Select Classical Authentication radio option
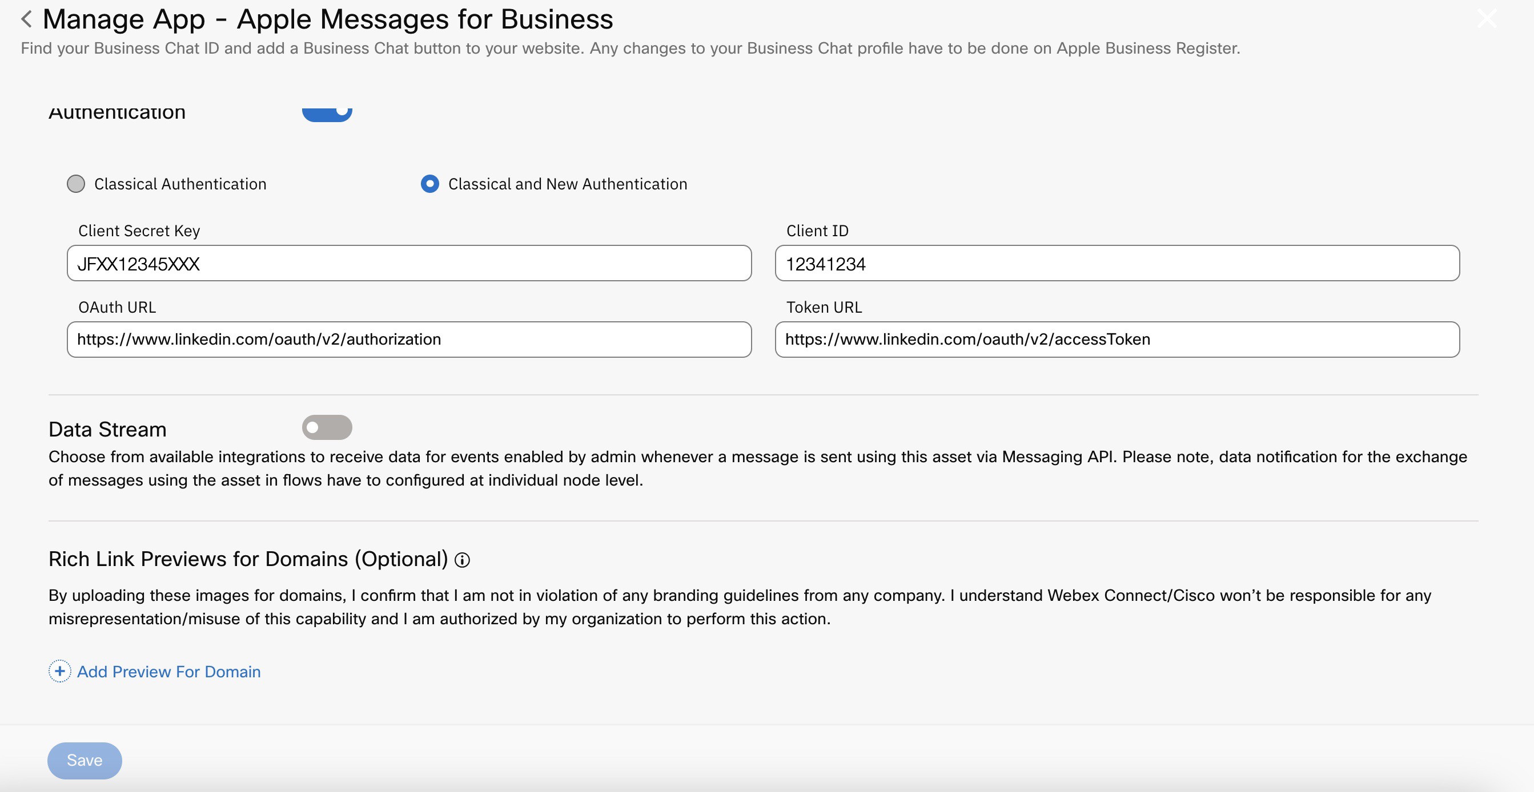Image resolution: width=1534 pixels, height=792 pixels. pos(75,184)
